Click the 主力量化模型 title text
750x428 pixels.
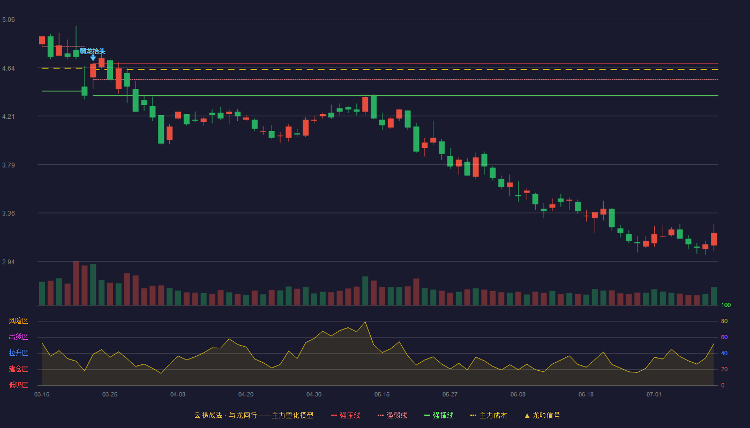click(292, 415)
